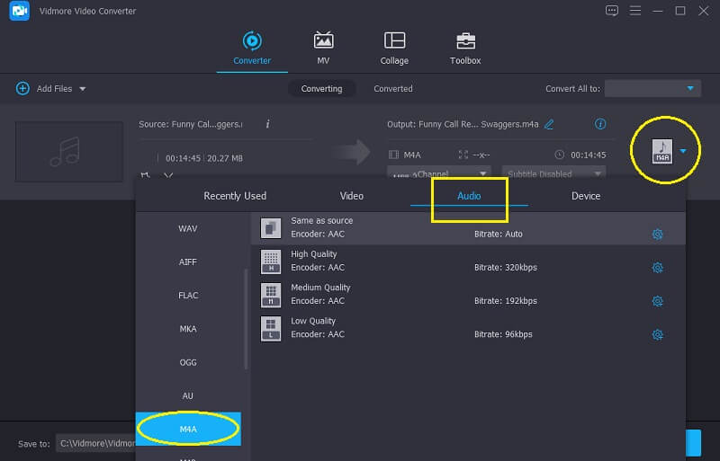Open settings gear for Low Quality preset
This screenshot has height=461, width=720.
tap(657, 334)
